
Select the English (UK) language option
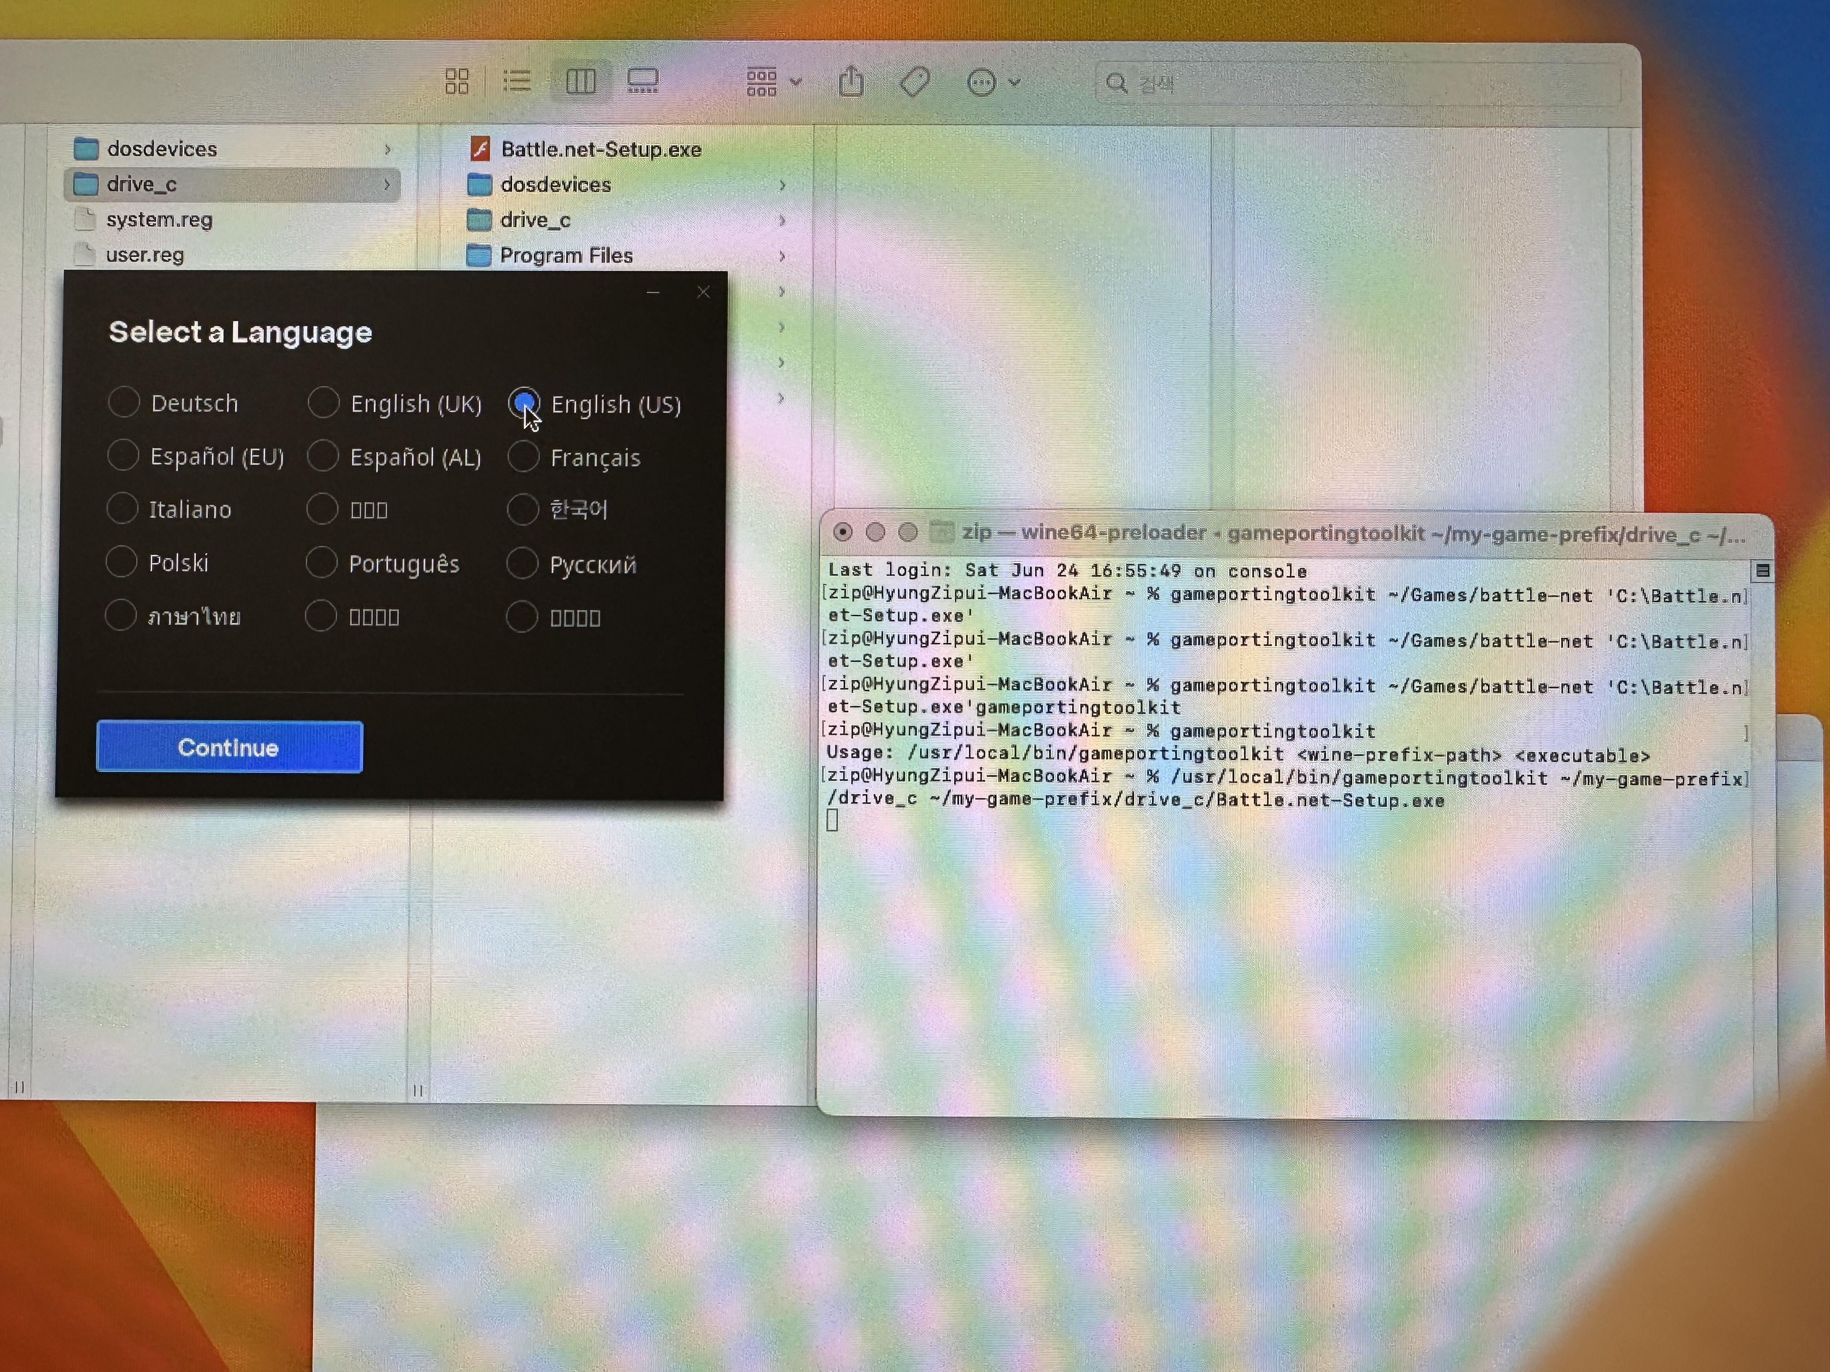point(394,404)
